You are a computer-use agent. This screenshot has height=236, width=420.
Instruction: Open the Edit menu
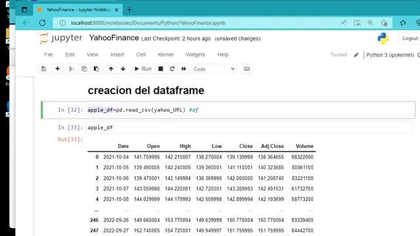click(x=70, y=54)
